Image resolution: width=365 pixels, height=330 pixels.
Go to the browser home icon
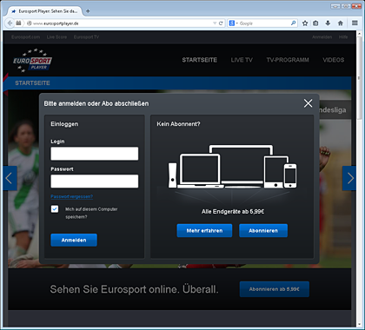point(341,23)
